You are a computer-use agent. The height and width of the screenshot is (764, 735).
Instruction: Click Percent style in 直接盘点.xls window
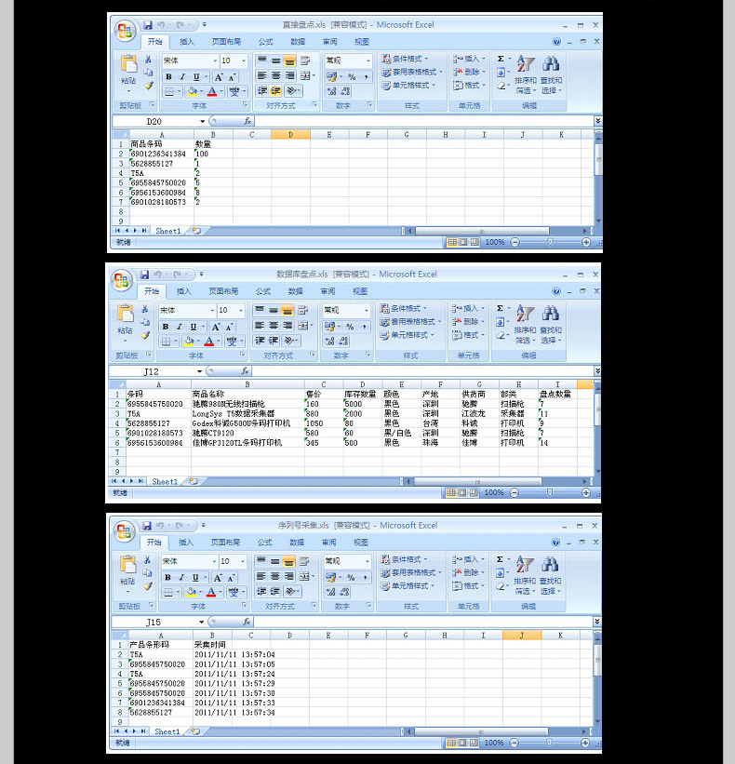click(x=352, y=77)
